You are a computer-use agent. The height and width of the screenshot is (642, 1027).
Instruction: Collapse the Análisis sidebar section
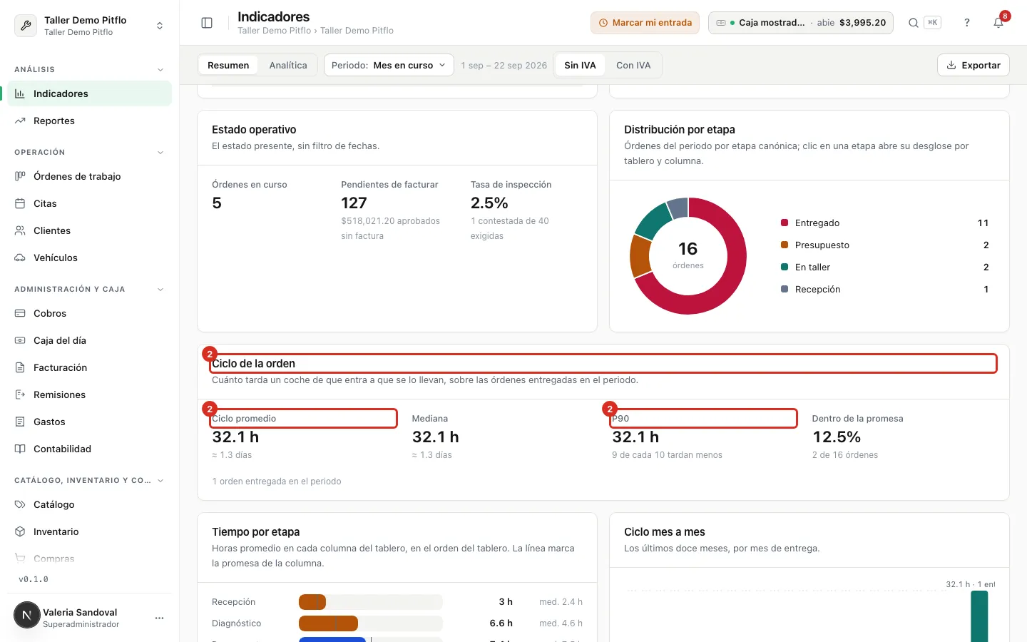pos(160,69)
